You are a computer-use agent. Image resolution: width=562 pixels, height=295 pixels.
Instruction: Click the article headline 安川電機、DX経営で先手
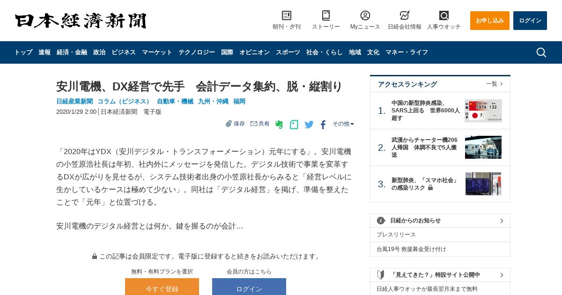tap(200, 87)
